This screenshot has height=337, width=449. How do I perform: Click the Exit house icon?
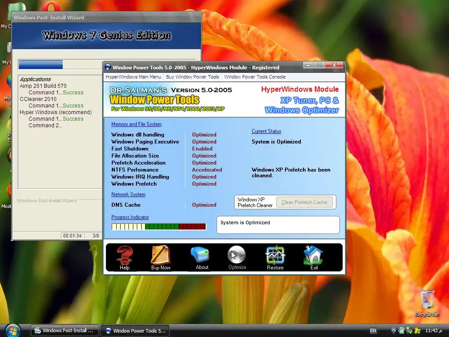[x=313, y=255]
